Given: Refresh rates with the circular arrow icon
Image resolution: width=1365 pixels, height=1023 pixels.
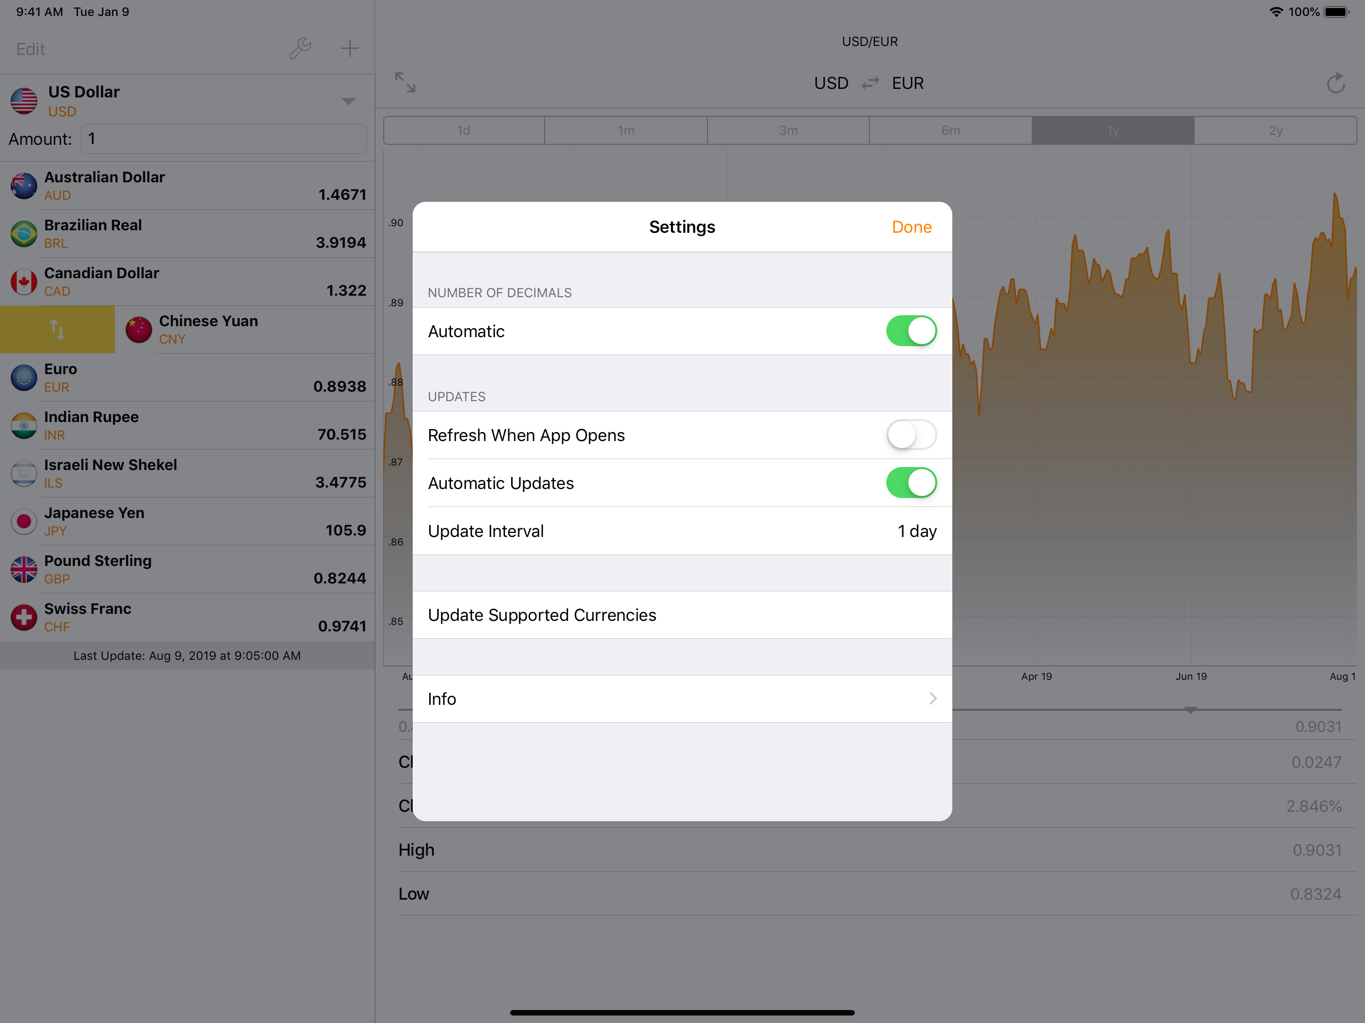Looking at the screenshot, I should click(x=1336, y=83).
